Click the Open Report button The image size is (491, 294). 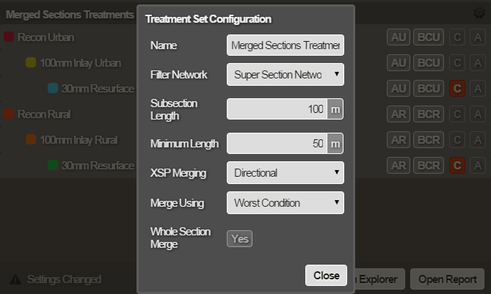pos(447,279)
